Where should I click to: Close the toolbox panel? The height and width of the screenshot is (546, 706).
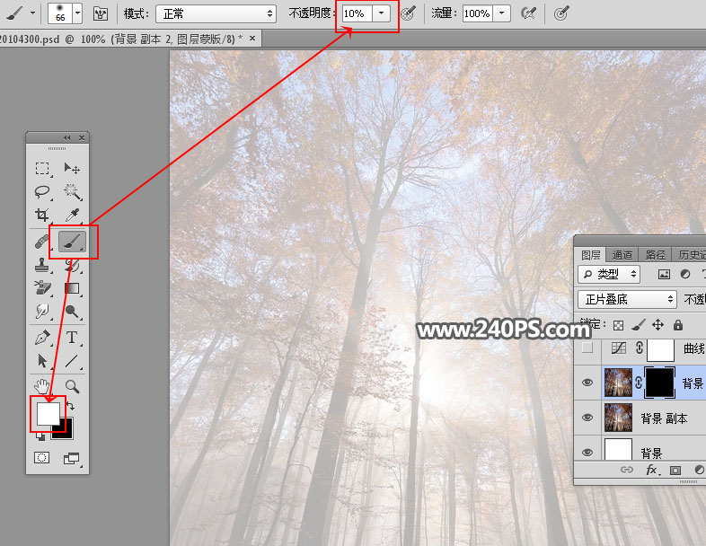click(82, 137)
